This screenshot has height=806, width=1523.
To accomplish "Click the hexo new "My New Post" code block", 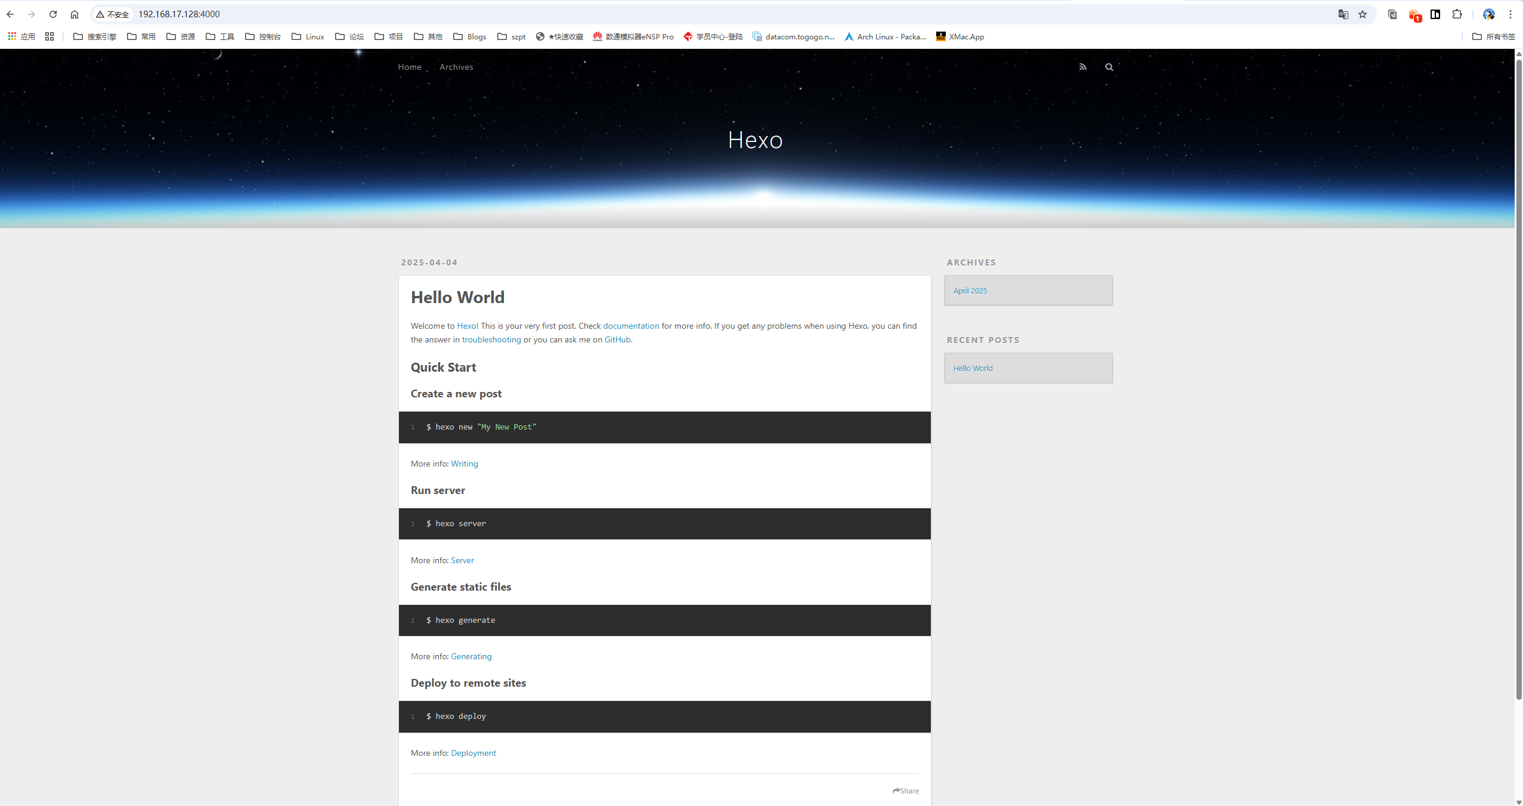I will pos(664,427).
